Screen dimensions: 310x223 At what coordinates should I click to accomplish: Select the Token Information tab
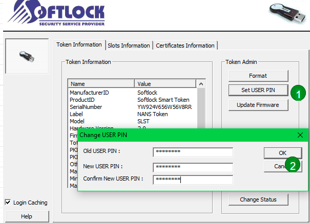click(x=79, y=45)
